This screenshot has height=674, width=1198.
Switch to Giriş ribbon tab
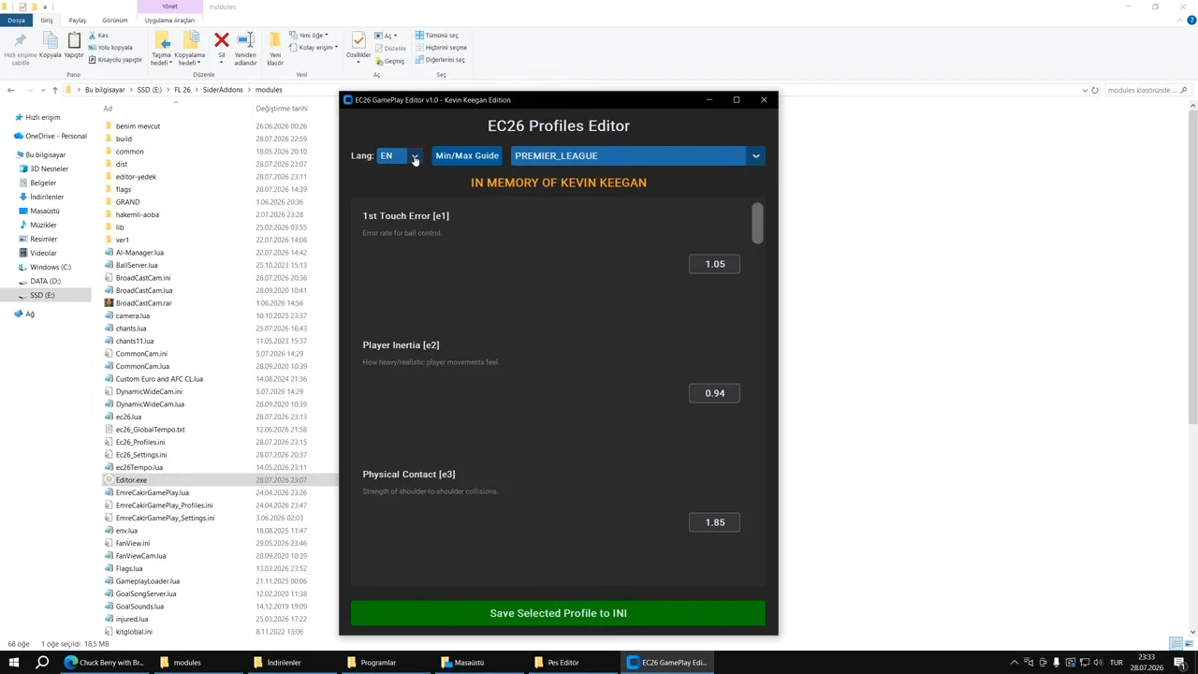[x=47, y=20]
